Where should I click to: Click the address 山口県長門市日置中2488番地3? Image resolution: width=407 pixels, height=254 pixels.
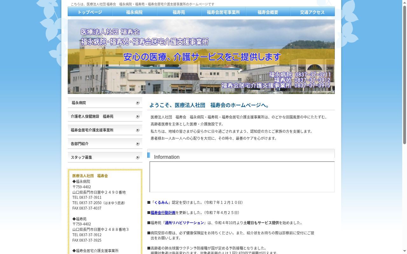100,230
